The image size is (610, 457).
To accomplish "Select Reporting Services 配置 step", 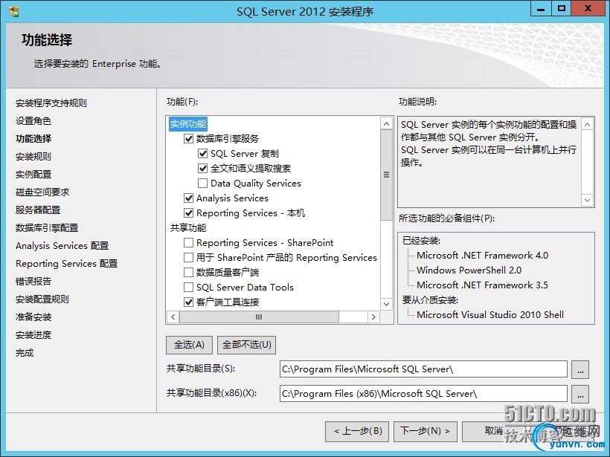I will pos(66,264).
